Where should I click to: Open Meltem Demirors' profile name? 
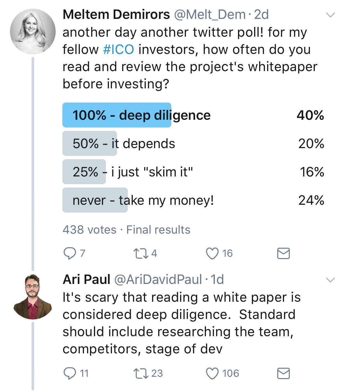click(116, 14)
